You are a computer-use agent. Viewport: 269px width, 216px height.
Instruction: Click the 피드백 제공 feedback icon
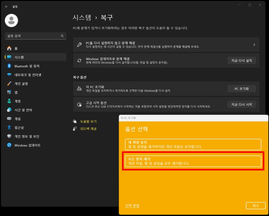click(x=75, y=129)
